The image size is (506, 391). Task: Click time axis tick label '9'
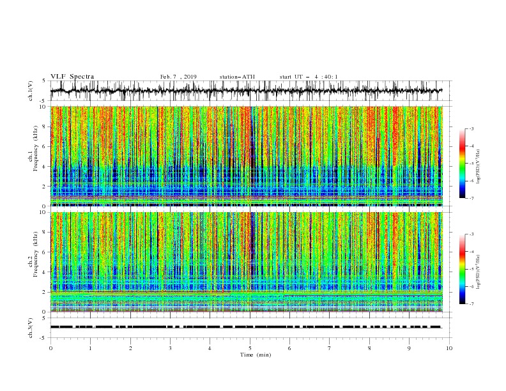point(409,348)
